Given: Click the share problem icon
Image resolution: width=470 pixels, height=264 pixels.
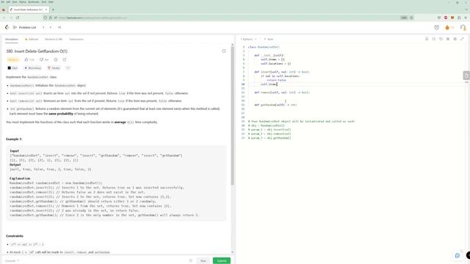Looking at the screenshot, I should (65, 59).
